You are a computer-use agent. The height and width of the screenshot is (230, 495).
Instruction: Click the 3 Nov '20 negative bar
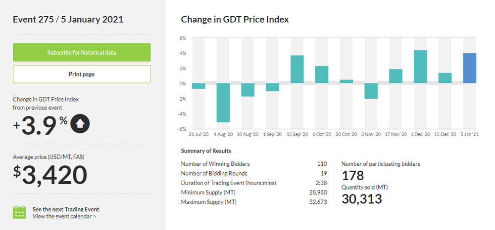pyautogui.click(x=371, y=91)
